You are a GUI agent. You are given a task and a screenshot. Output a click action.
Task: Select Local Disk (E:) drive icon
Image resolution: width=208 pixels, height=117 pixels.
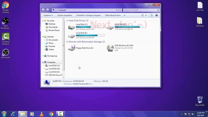[71, 36]
